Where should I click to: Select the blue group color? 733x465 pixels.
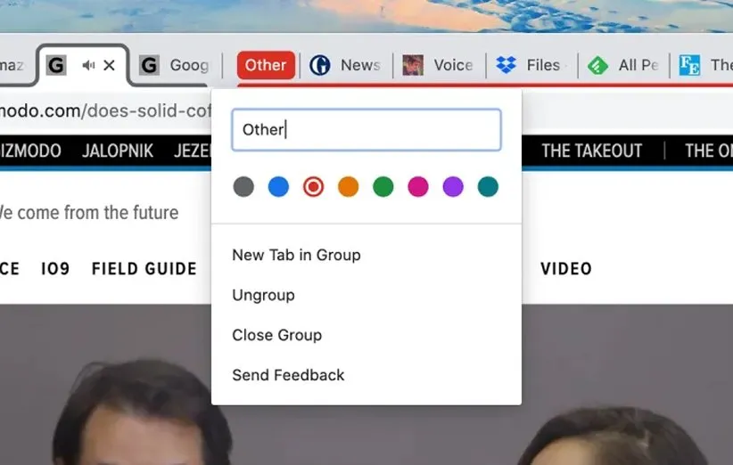[x=278, y=187]
